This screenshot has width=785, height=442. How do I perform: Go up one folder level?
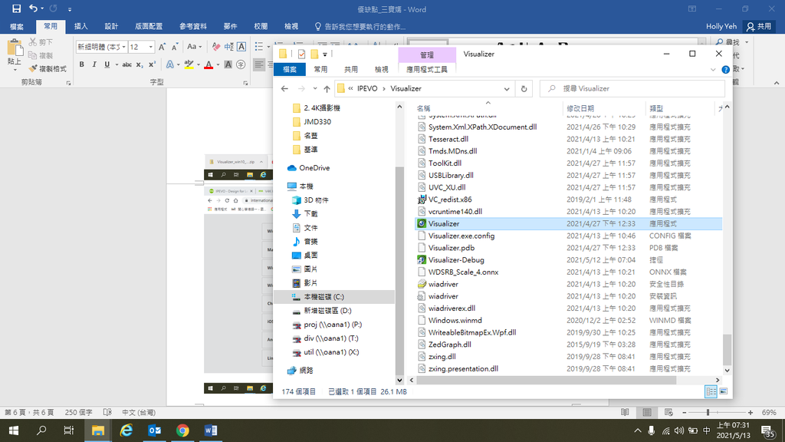(x=327, y=89)
